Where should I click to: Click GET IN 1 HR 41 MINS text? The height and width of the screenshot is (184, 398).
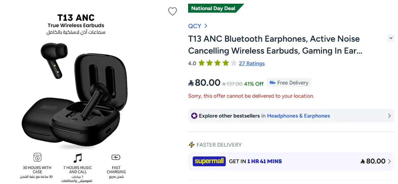255,161
